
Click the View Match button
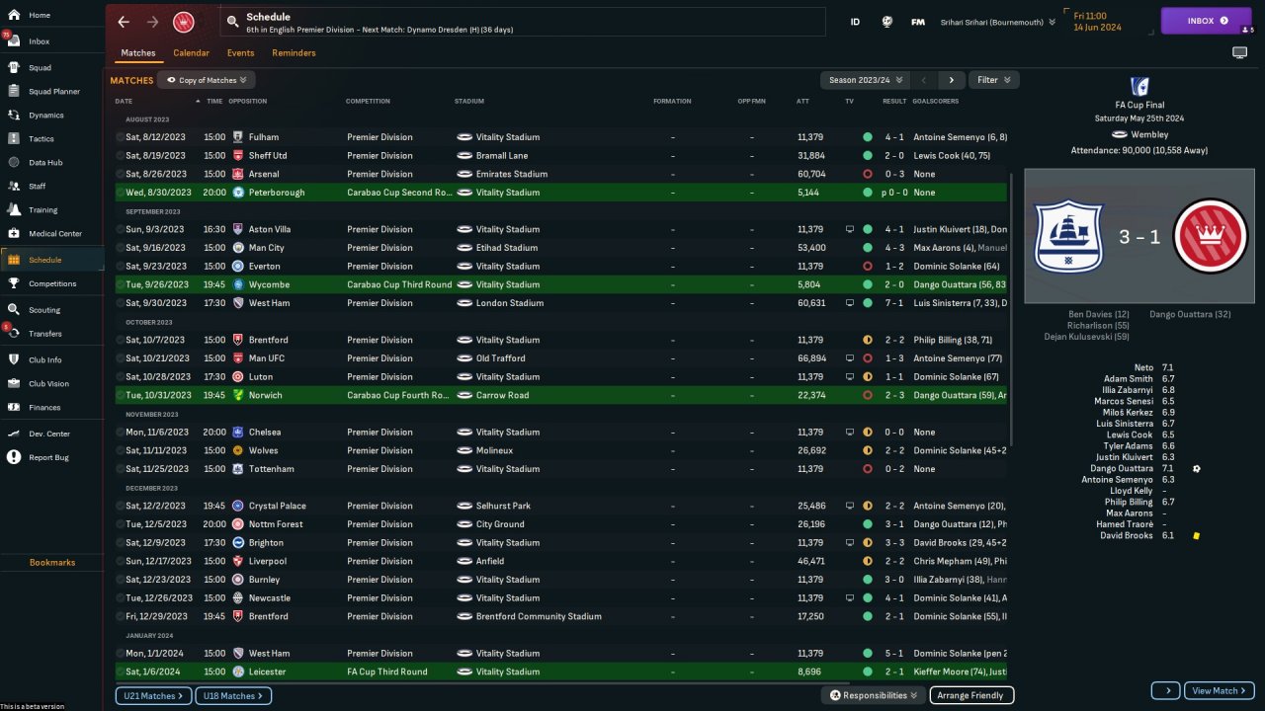click(x=1218, y=691)
